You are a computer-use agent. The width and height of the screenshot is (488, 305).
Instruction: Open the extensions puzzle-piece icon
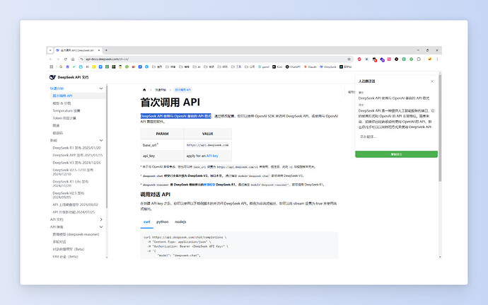[419, 59]
